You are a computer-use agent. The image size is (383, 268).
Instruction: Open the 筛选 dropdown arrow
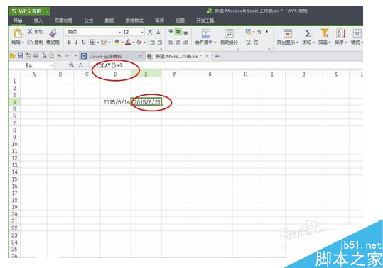330,43
